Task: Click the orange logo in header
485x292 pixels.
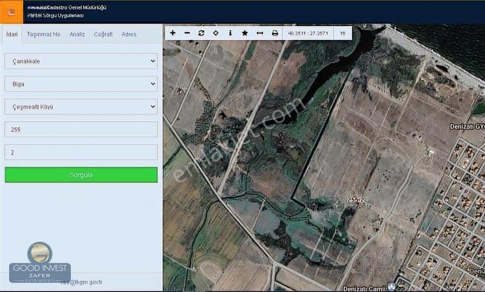Action: point(12,12)
